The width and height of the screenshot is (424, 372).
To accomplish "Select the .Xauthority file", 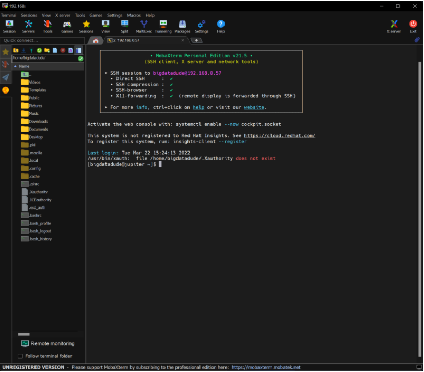I will point(34,192).
